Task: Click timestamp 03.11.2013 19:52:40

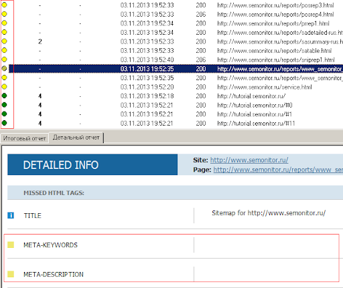Action: [x=147, y=59]
